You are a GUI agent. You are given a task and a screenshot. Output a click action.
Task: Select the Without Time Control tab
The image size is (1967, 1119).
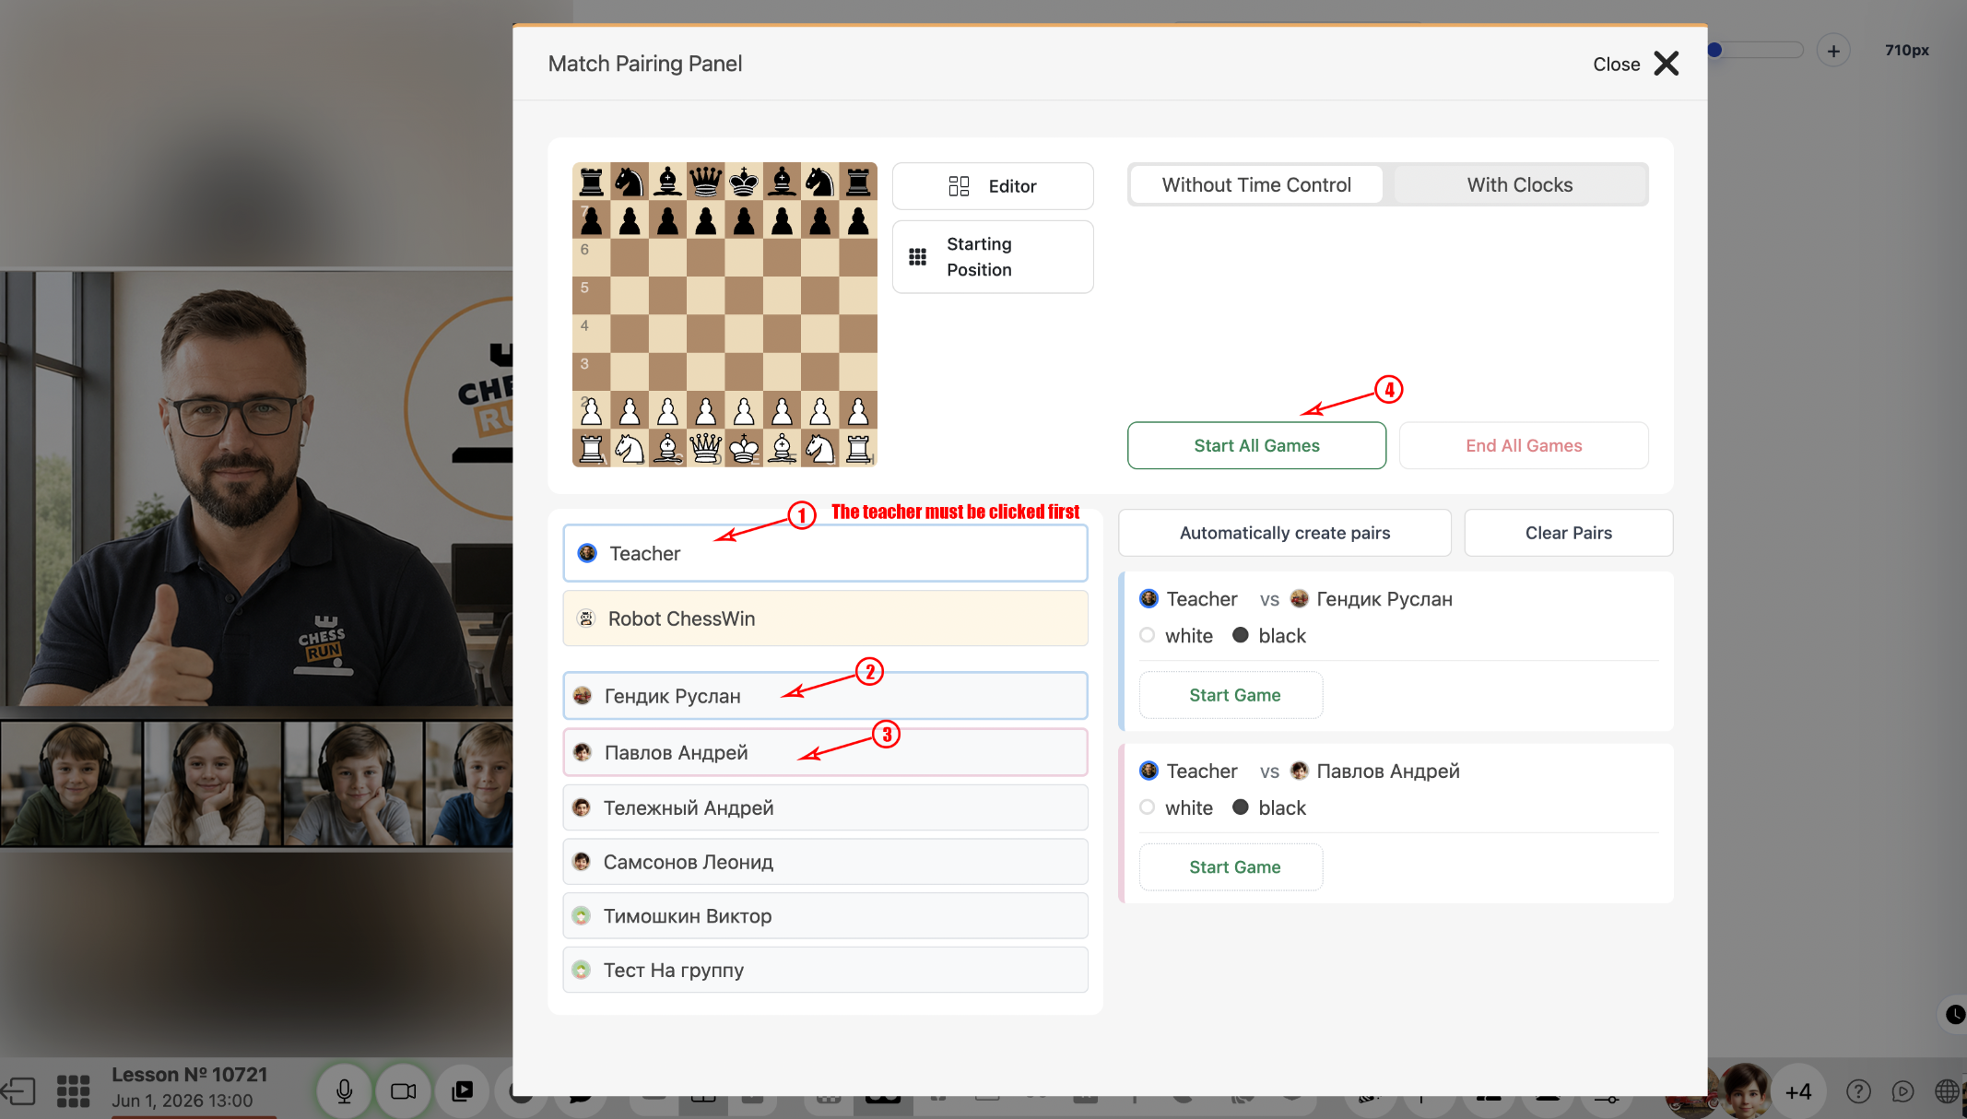[x=1255, y=184]
